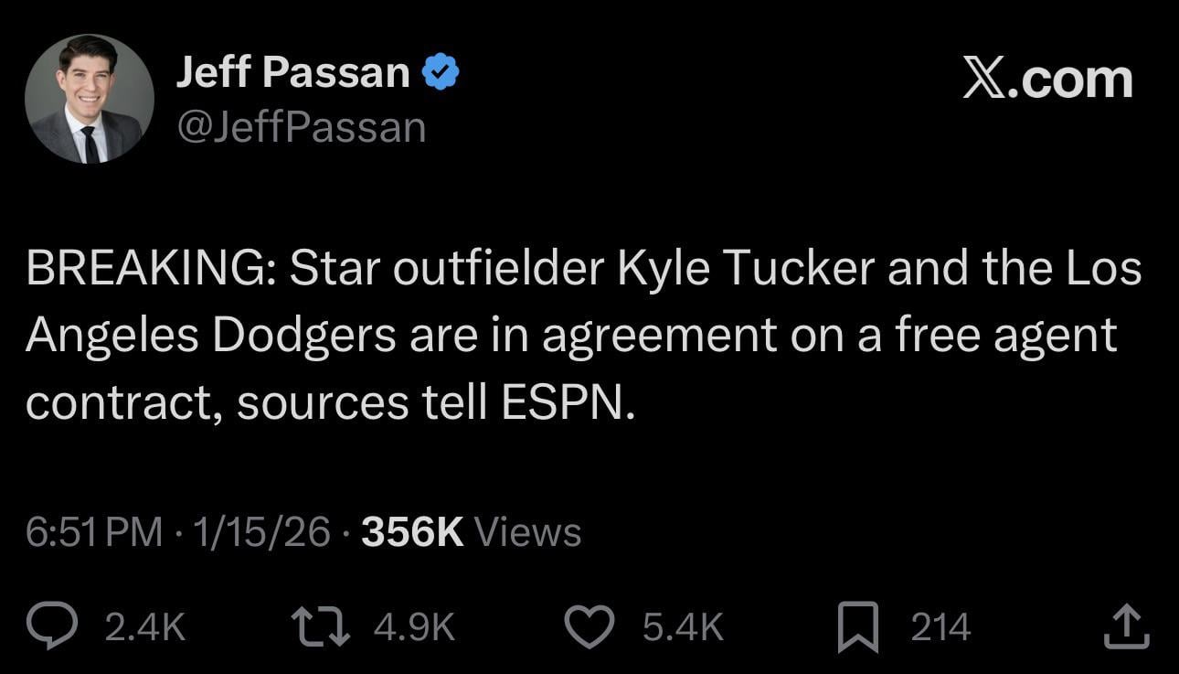This screenshot has width=1179, height=674.
Task: Bookmark the tweet
Action: [x=857, y=626]
